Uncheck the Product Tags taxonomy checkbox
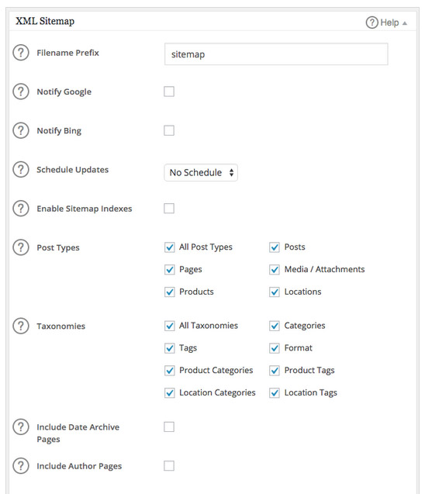Screen dimensions: 425x494 275,370
